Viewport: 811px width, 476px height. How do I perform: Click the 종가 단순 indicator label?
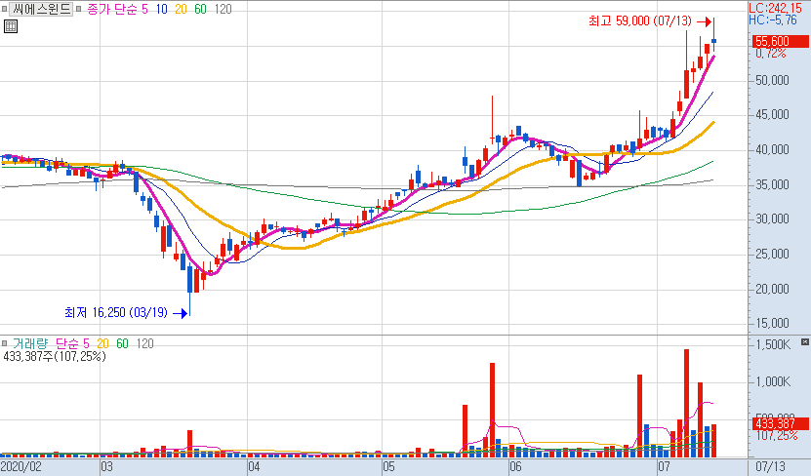[111, 9]
